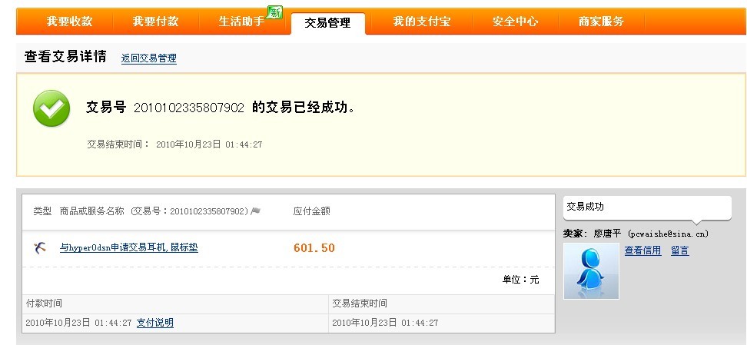Open the 我要付款 tab

tap(155, 22)
